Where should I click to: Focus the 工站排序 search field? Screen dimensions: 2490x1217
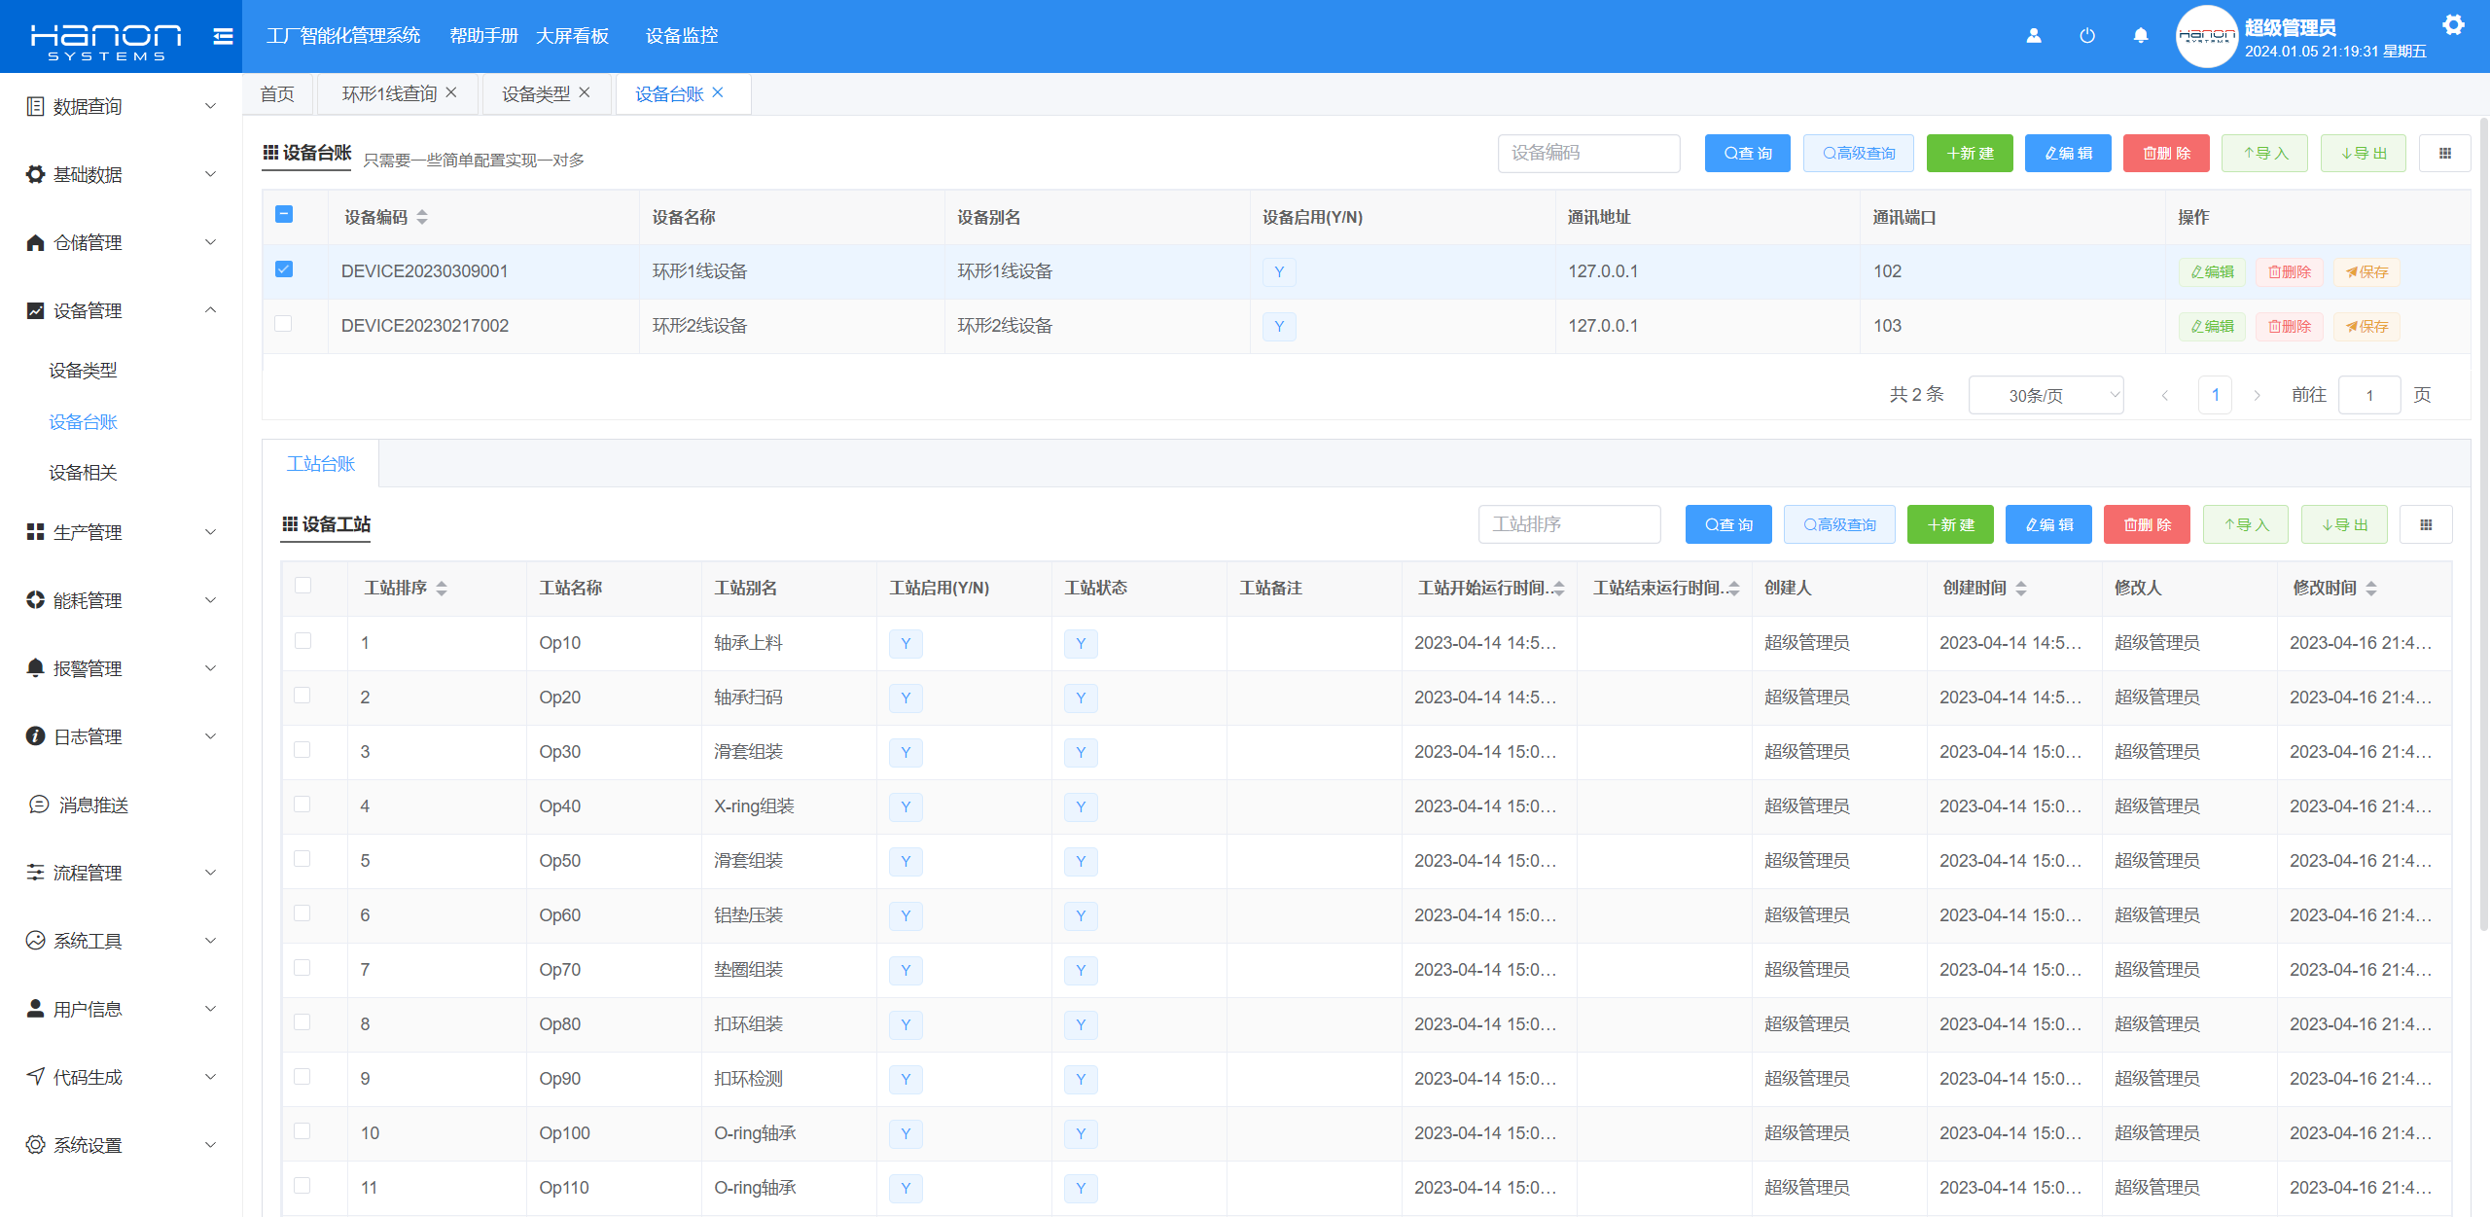[x=1569, y=524]
